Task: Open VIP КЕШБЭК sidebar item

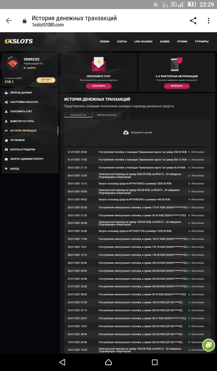Action: [x=30, y=140]
